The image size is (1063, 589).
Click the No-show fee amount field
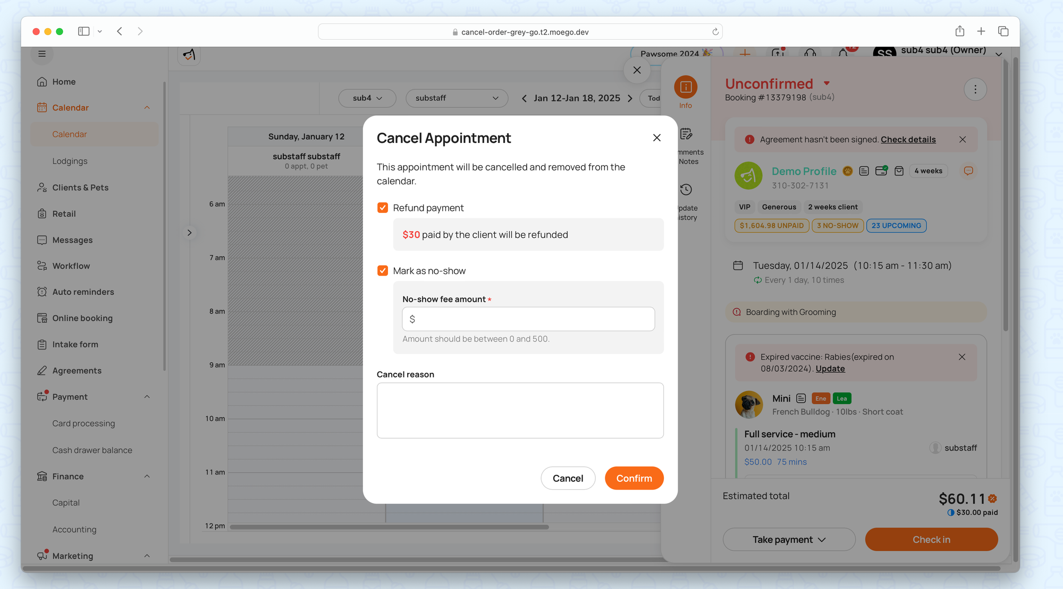pos(528,319)
